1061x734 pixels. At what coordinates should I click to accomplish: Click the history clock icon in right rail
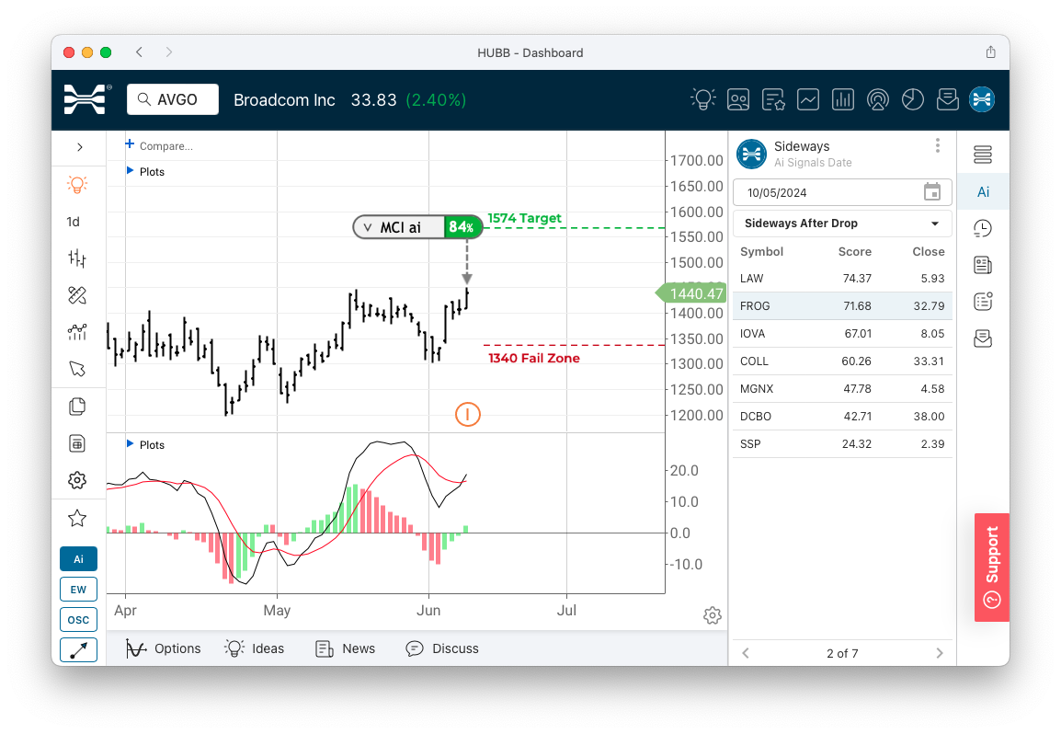983,229
